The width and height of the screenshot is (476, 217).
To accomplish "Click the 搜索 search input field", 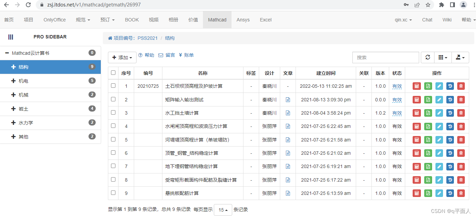I will pyautogui.click(x=385, y=57).
